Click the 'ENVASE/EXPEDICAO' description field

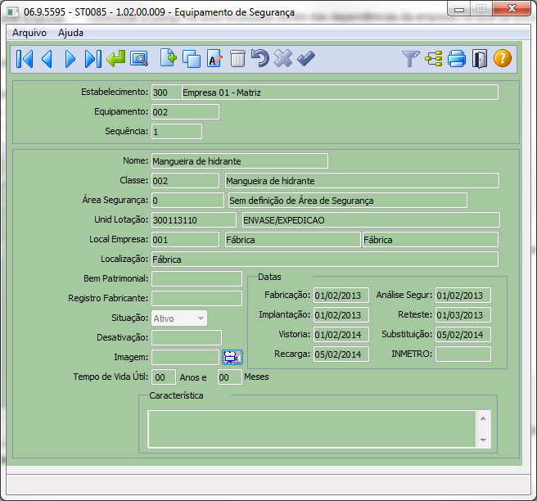tap(371, 220)
